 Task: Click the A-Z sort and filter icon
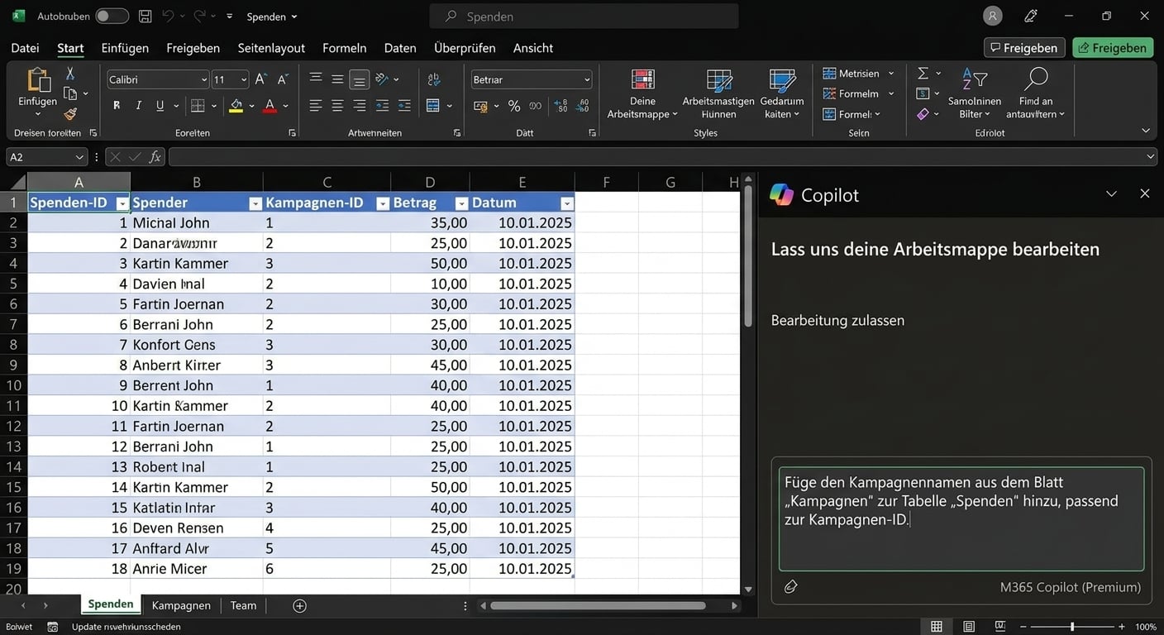975,79
